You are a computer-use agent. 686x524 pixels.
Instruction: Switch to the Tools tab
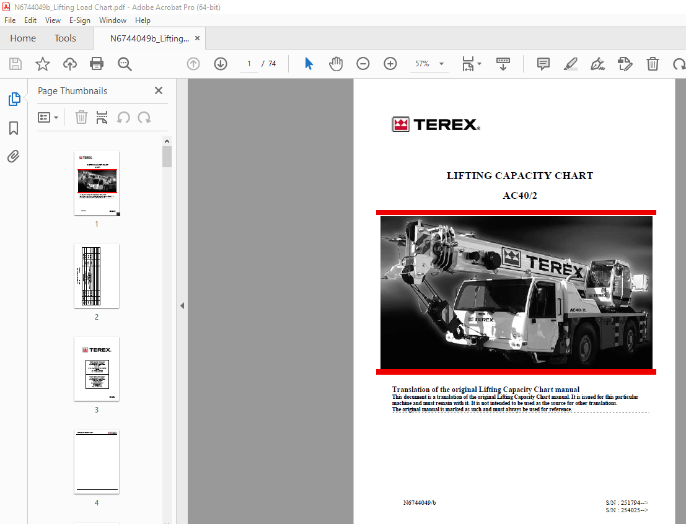(65, 38)
